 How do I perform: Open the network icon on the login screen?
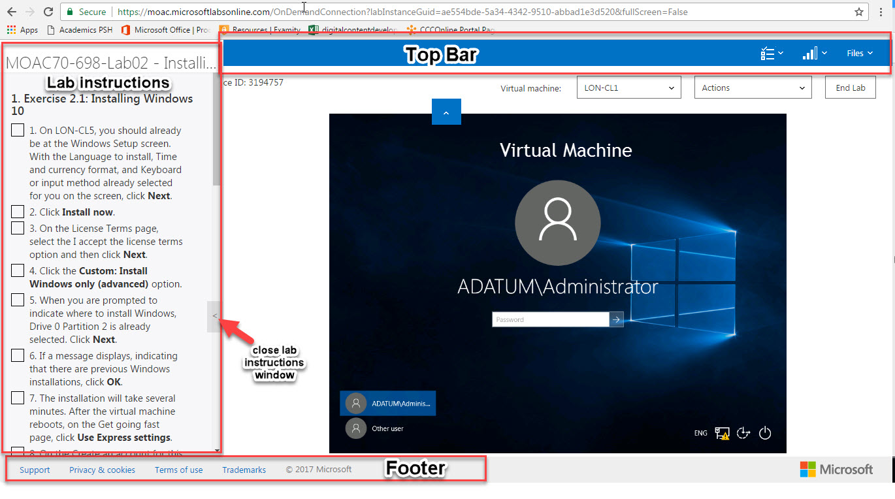coord(722,433)
